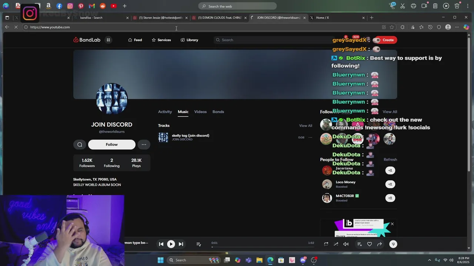Open a new browser tab
The width and height of the screenshot is (474, 266).
[x=371, y=17]
